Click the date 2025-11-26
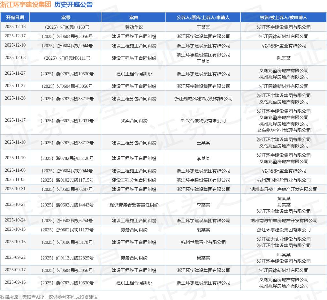 tap(15, 98)
